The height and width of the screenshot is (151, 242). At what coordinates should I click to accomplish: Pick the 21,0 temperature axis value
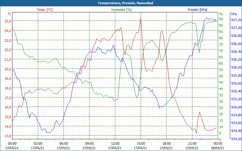click(x=8, y=59)
